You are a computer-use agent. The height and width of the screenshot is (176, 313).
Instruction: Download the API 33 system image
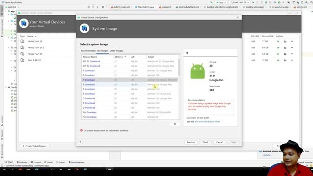pyautogui.click(x=95, y=62)
